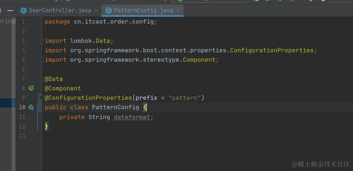This screenshot has width=353, height=171.
Task: Select the PatternConfig.java tab
Action: tap(143, 10)
